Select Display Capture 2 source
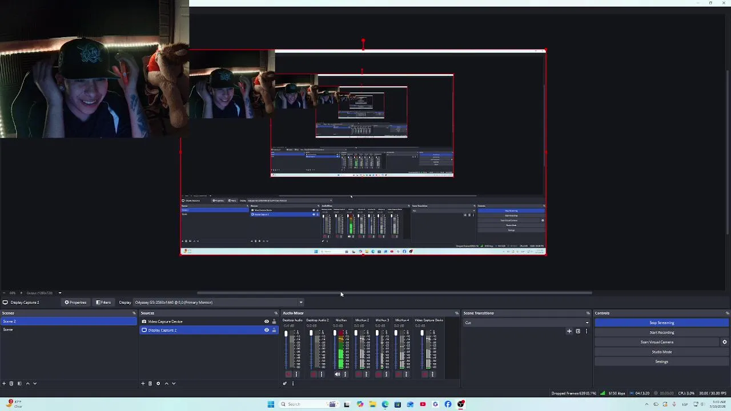Image resolution: width=731 pixels, height=411 pixels. [x=208, y=330]
